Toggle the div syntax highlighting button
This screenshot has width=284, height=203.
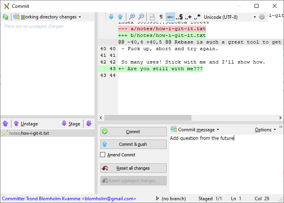click(170, 17)
